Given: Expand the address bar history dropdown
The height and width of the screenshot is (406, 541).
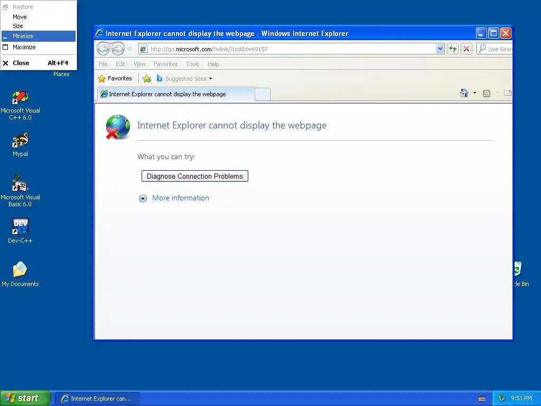Looking at the screenshot, I should click(x=440, y=49).
